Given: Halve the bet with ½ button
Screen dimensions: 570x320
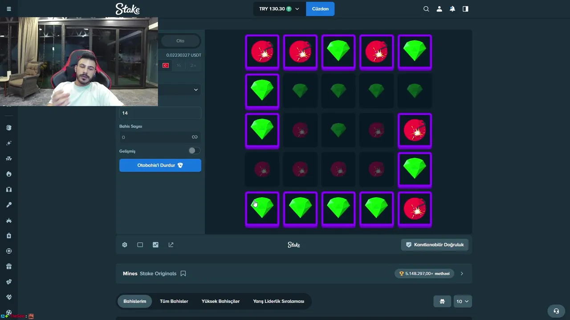Looking at the screenshot, I should pyautogui.click(x=179, y=65).
